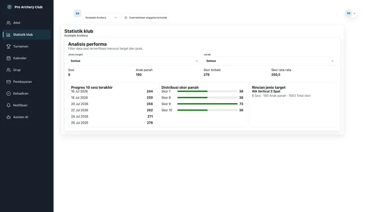Click the Atlet people icon
Image resolution: width=378 pixels, height=212 pixels.
8,23
